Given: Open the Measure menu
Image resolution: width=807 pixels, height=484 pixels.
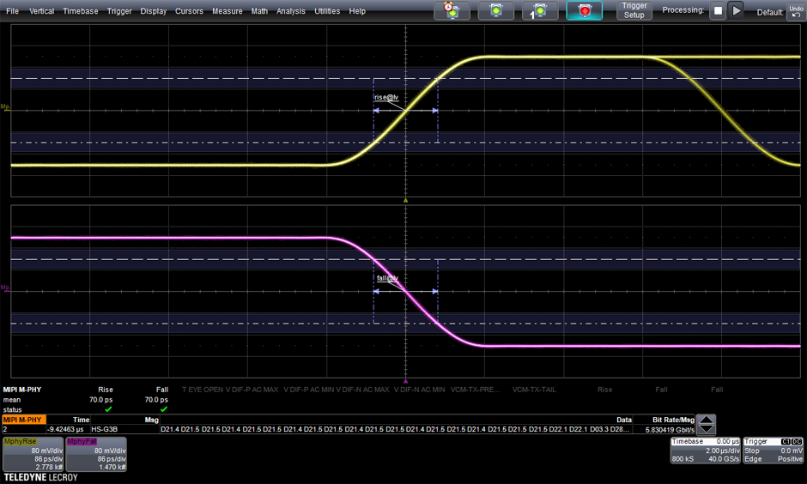Looking at the screenshot, I should click(227, 11).
